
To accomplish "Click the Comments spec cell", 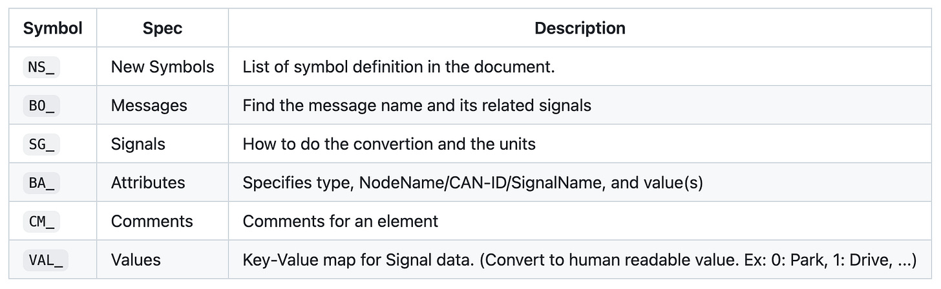I will pyautogui.click(x=152, y=221).
